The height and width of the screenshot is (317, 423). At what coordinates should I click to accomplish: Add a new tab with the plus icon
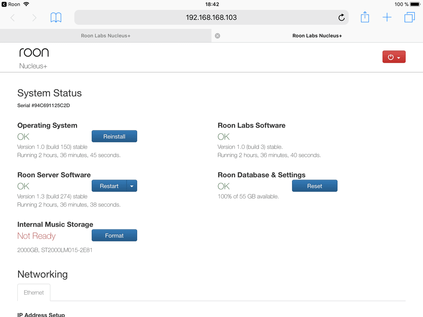[387, 17]
